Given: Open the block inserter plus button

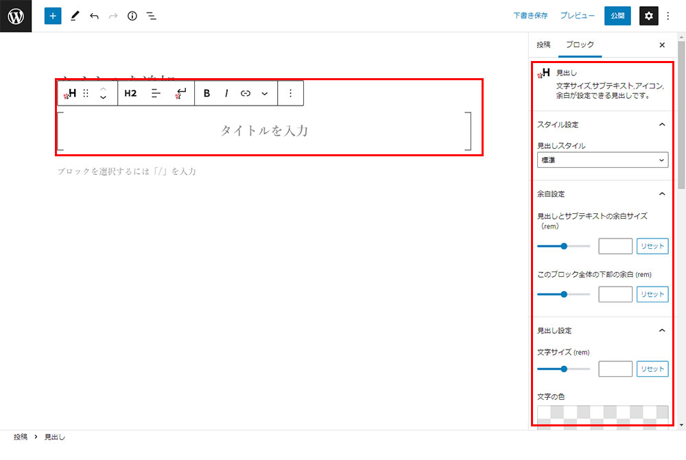Looking at the screenshot, I should [x=53, y=16].
